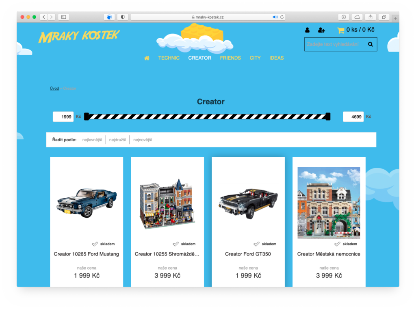Viewport: 416px width, 309px height.
Task: Click the right price slider handle
Action: (x=328, y=117)
